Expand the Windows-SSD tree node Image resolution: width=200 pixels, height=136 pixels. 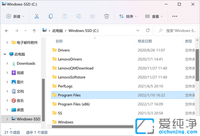pos(7,119)
